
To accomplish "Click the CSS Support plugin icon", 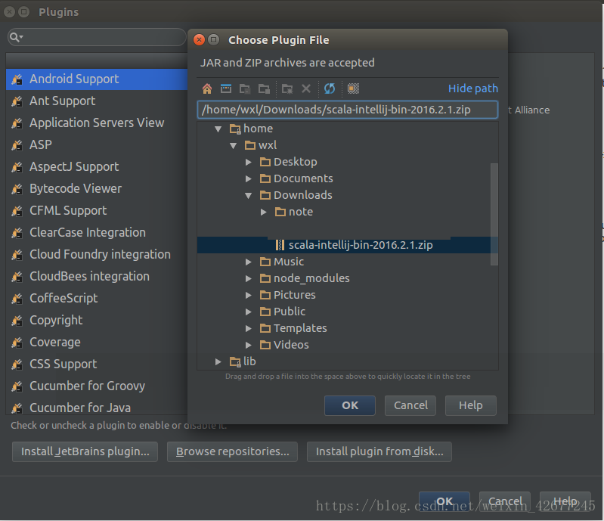I will point(17,364).
